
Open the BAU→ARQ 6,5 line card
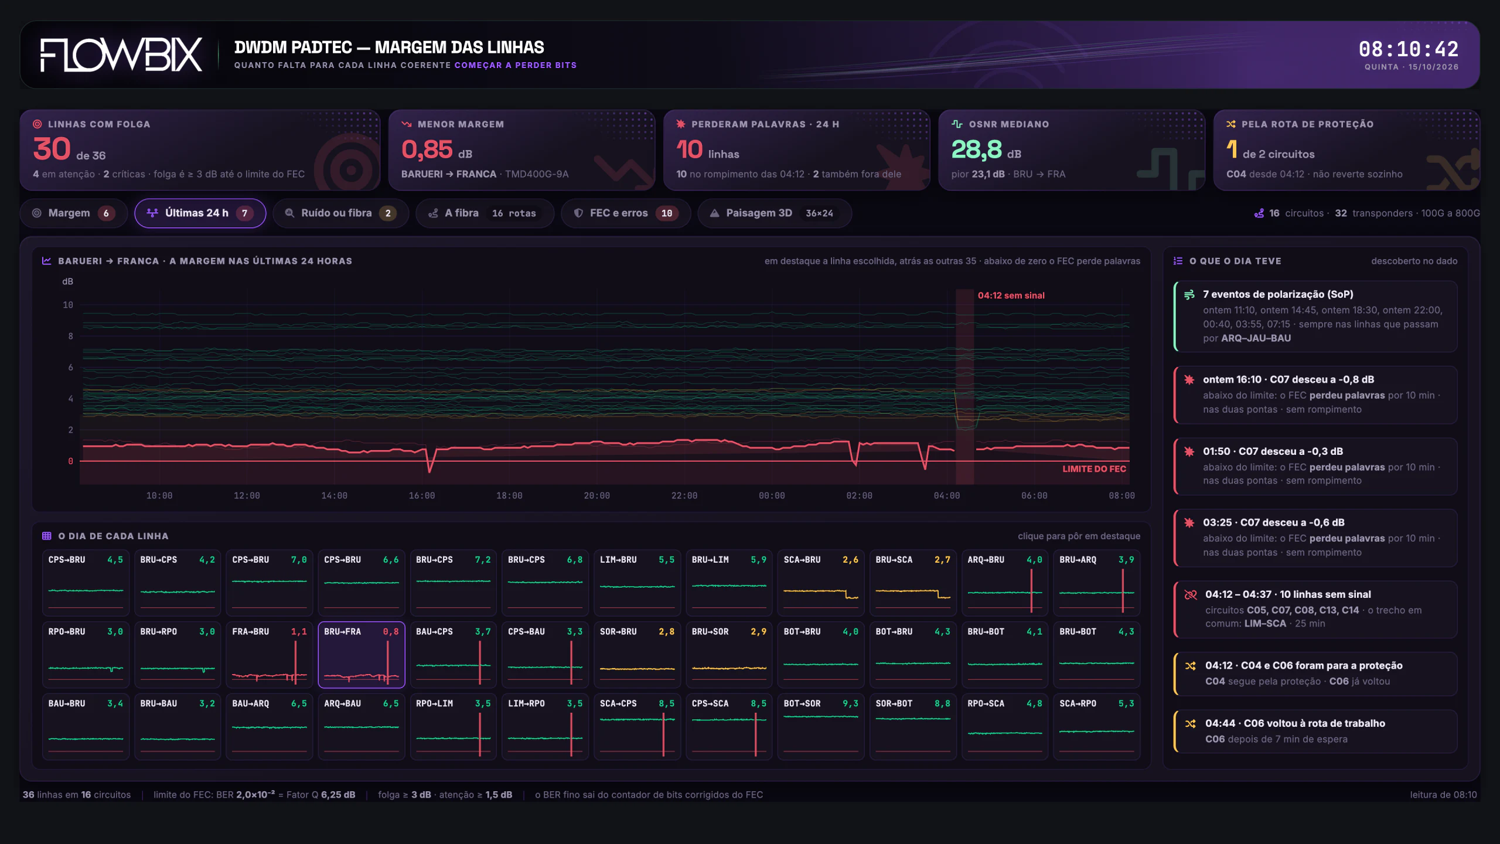pos(270,727)
